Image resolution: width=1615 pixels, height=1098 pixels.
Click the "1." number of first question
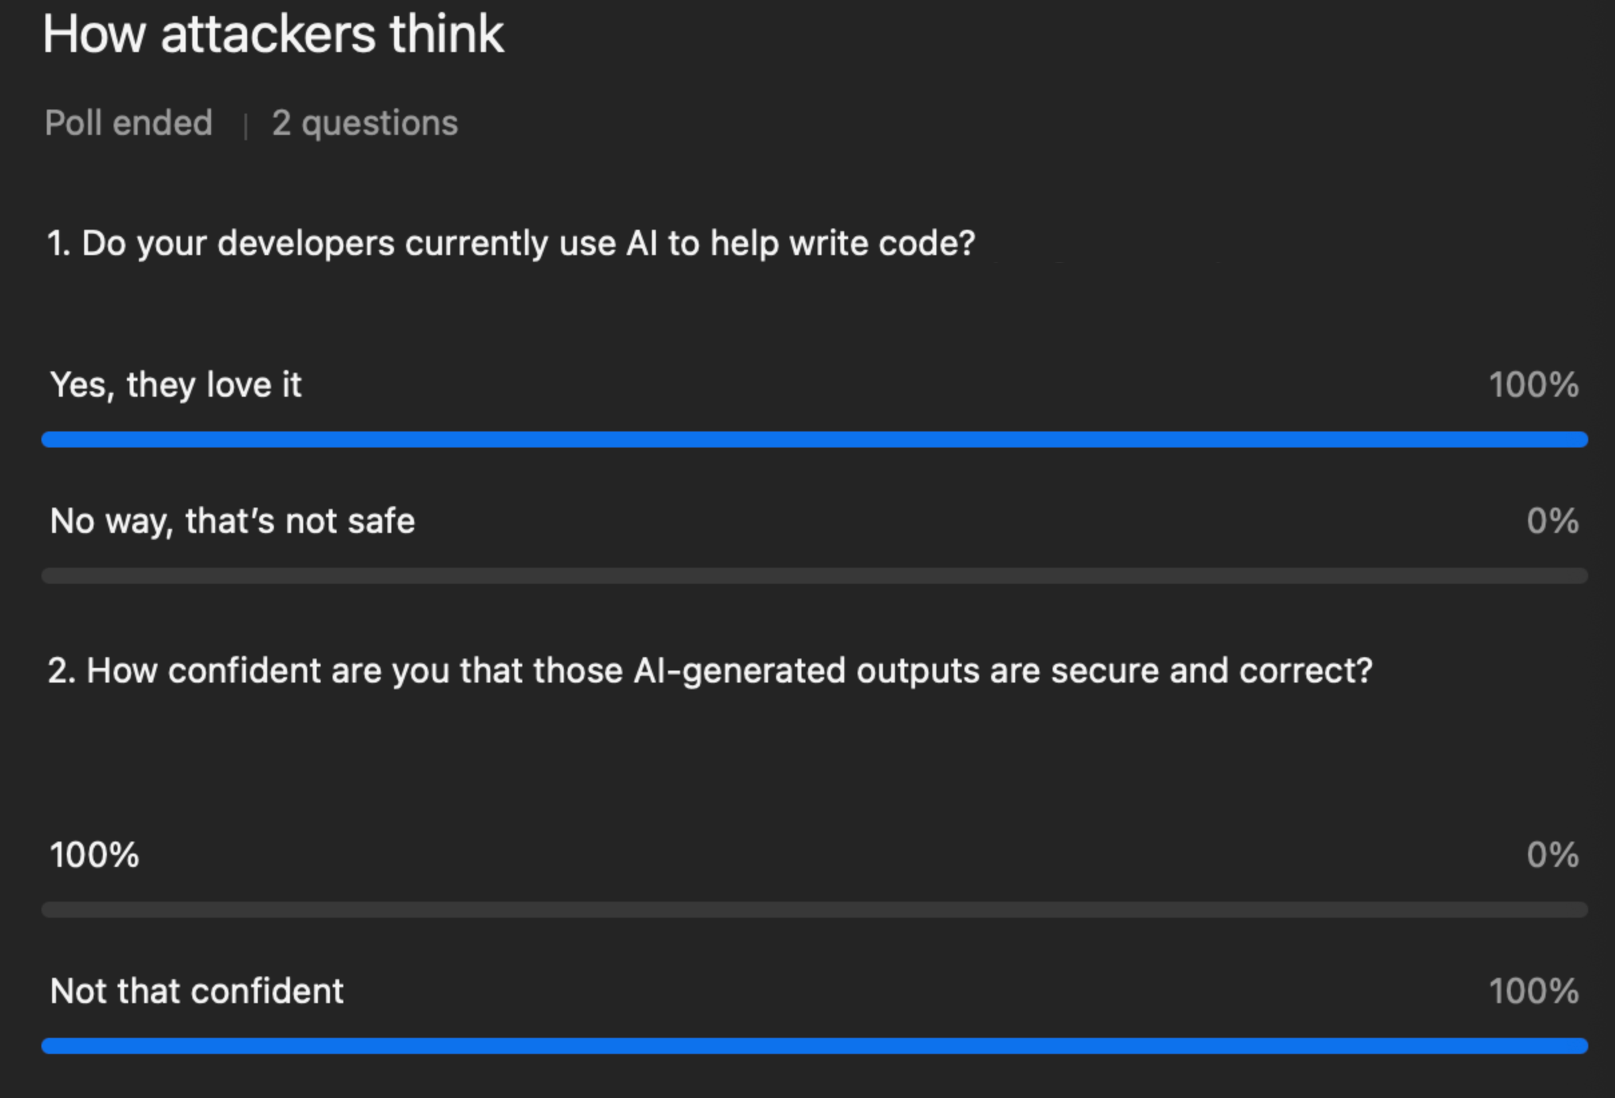58,243
